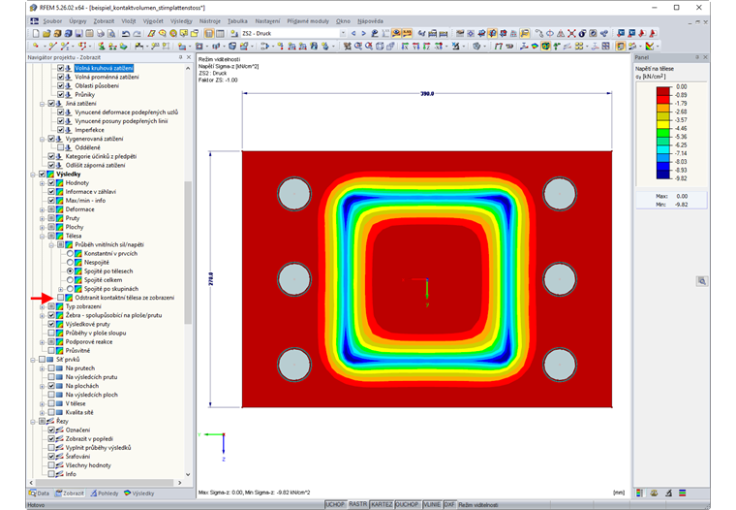Collapse the 'Průběh vnitřních sil/napětí' node
The height and width of the screenshot is (510, 736).
coord(51,244)
